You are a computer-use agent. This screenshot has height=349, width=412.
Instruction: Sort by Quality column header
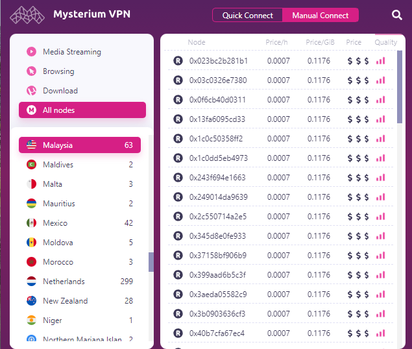pos(386,43)
